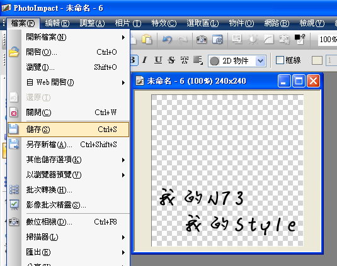Click the 數位相機 camera icon in menu
Screen dimensions: 337x266
point(14,221)
